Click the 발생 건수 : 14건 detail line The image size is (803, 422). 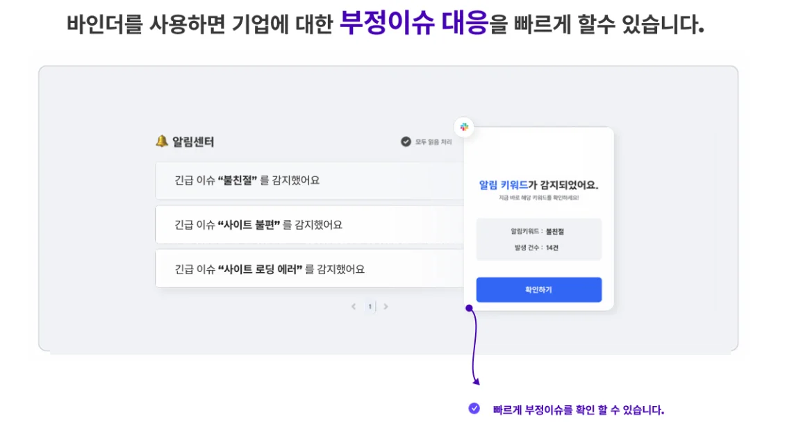(538, 248)
